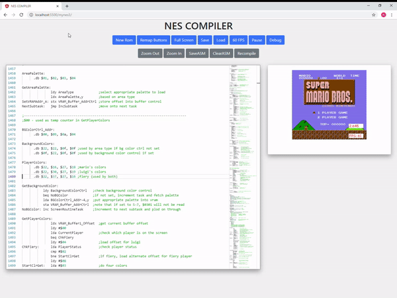Open the Chrome three-dot menu

392,15
